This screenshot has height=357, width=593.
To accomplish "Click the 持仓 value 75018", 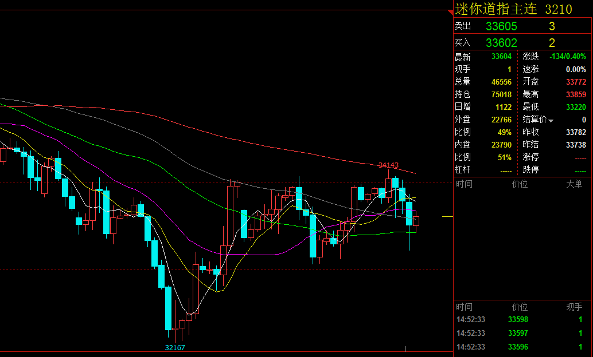I will pos(501,94).
